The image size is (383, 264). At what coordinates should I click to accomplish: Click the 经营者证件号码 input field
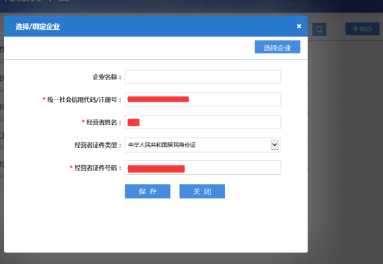pyautogui.click(x=203, y=167)
